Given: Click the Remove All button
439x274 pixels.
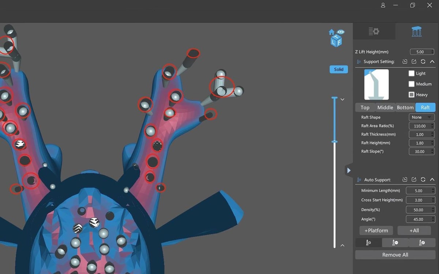Looking at the screenshot, I should point(395,255).
